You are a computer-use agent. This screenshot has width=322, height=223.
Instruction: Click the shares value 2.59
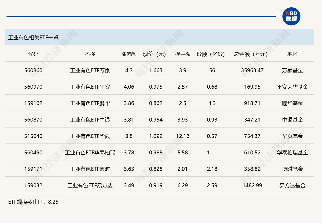[x=212, y=185]
